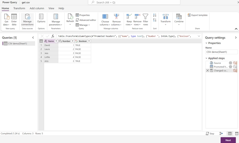The height and width of the screenshot is (143, 239).
Task: Switch to schema view
Action: pos(237,133)
